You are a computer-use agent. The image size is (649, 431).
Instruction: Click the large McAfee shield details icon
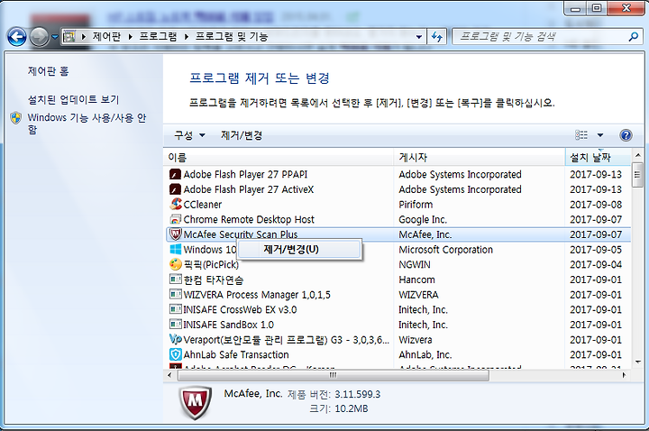pos(196,402)
